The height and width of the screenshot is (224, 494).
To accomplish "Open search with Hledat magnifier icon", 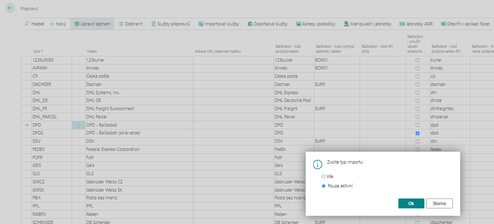I will tap(27, 24).
